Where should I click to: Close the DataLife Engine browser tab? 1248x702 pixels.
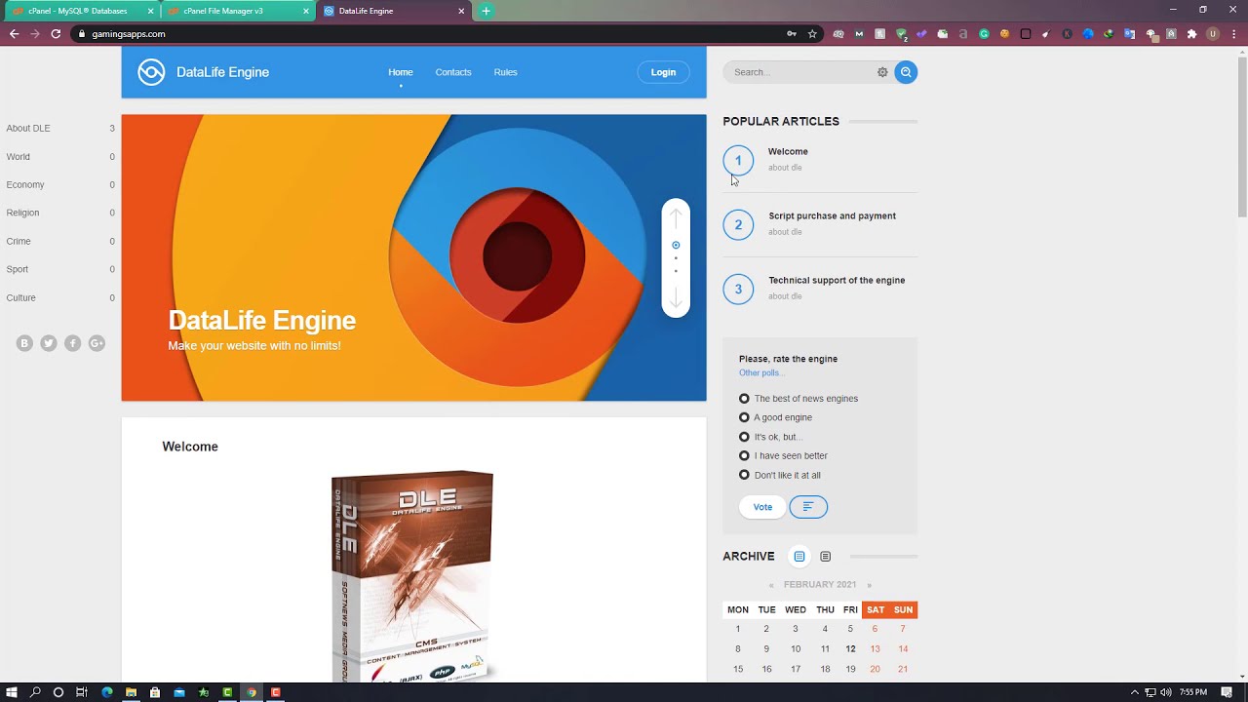pos(461,11)
